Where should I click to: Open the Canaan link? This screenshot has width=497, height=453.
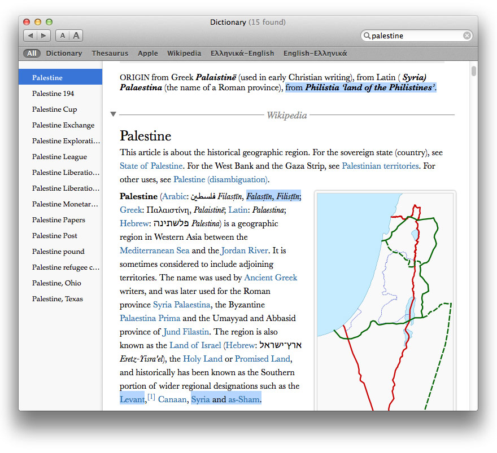(172, 399)
